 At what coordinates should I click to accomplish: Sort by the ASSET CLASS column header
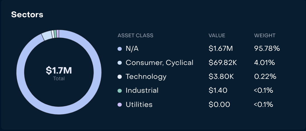135,36
